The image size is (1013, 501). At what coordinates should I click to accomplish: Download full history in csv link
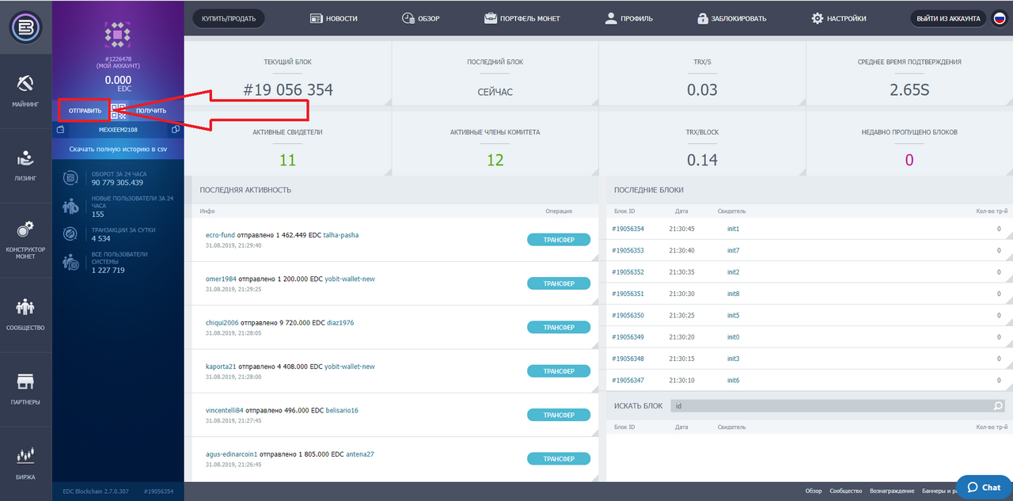(x=118, y=149)
